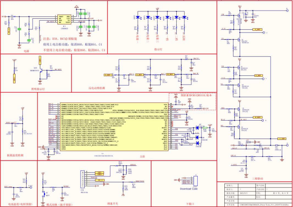Click DC_KEY net label beside Q10 transistor

(58, 69)
